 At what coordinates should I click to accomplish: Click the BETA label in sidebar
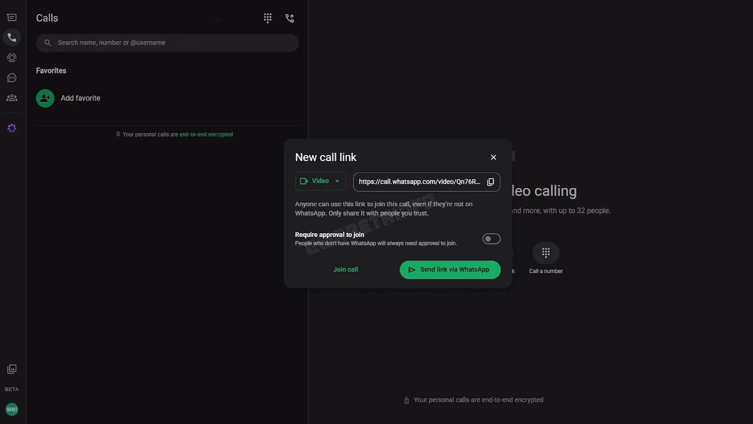(x=12, y=389)
